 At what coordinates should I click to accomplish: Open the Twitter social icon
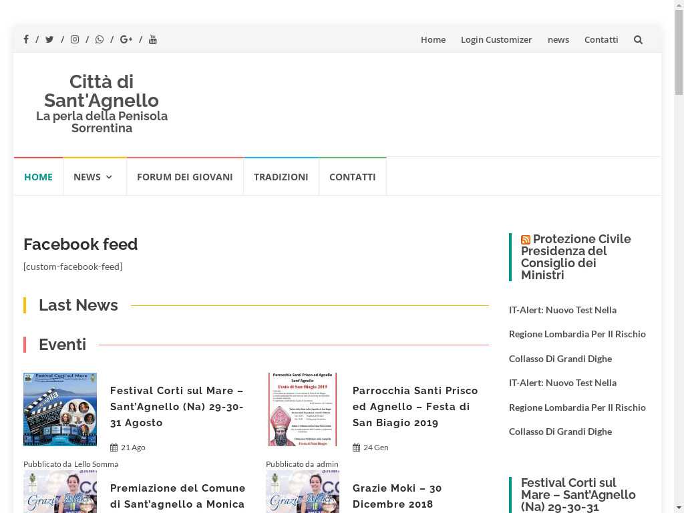[x=49, y=39]
